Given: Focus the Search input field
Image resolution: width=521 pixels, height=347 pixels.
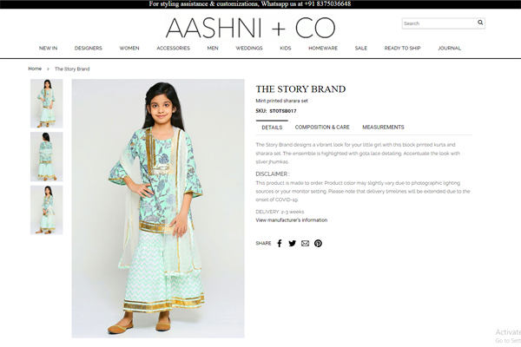Looking at the screenshot, I should 439,23.
